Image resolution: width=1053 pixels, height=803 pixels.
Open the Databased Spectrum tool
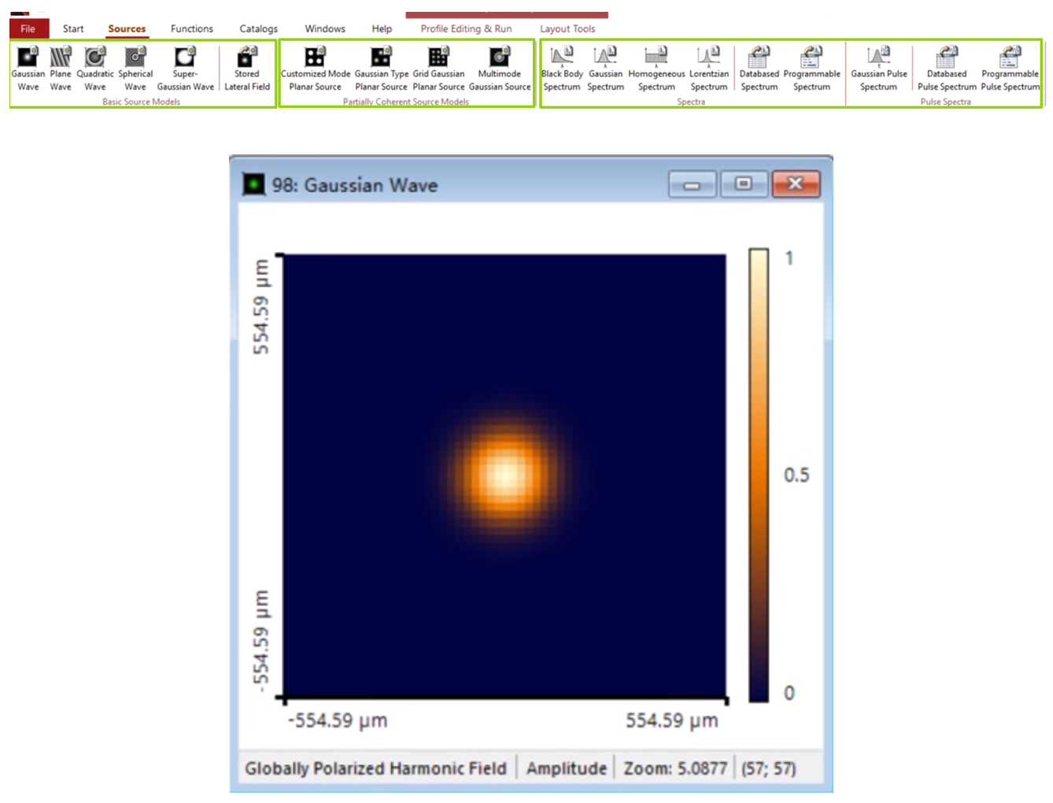[x=759, y=58]
